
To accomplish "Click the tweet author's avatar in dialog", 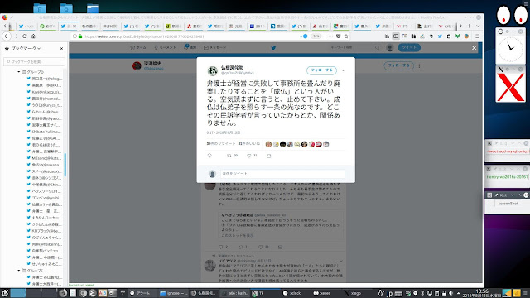I will pos(212,70).
